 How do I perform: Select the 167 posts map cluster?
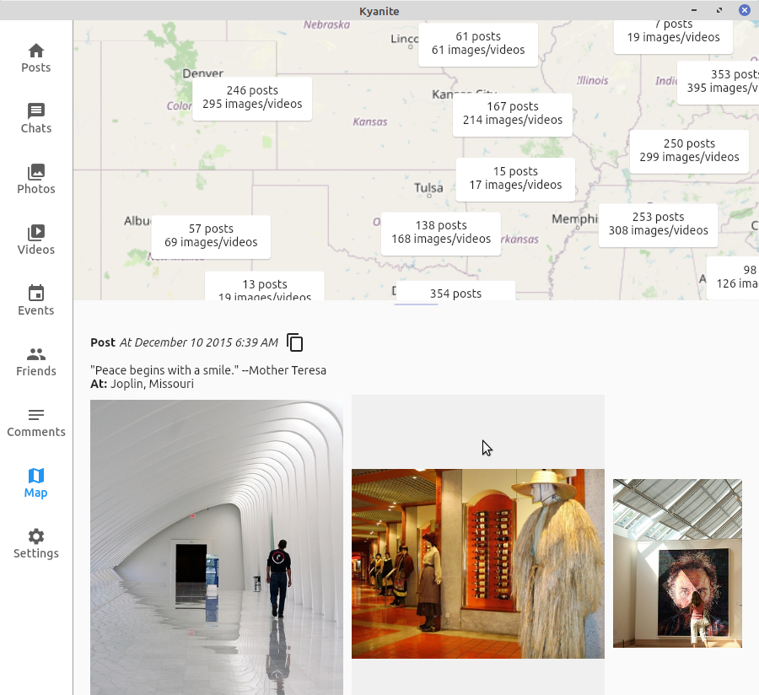pyautogui.click(x=512, y=114)
